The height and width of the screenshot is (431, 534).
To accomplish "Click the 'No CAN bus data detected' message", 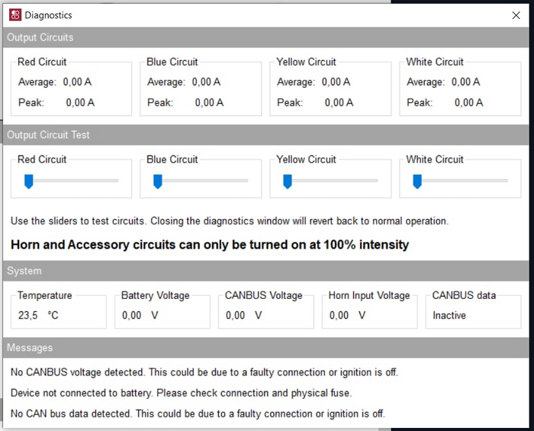I will (x=198, y=413).
